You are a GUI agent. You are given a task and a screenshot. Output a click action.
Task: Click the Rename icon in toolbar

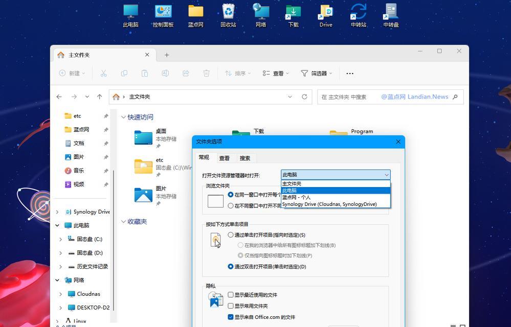click(165, 73)
